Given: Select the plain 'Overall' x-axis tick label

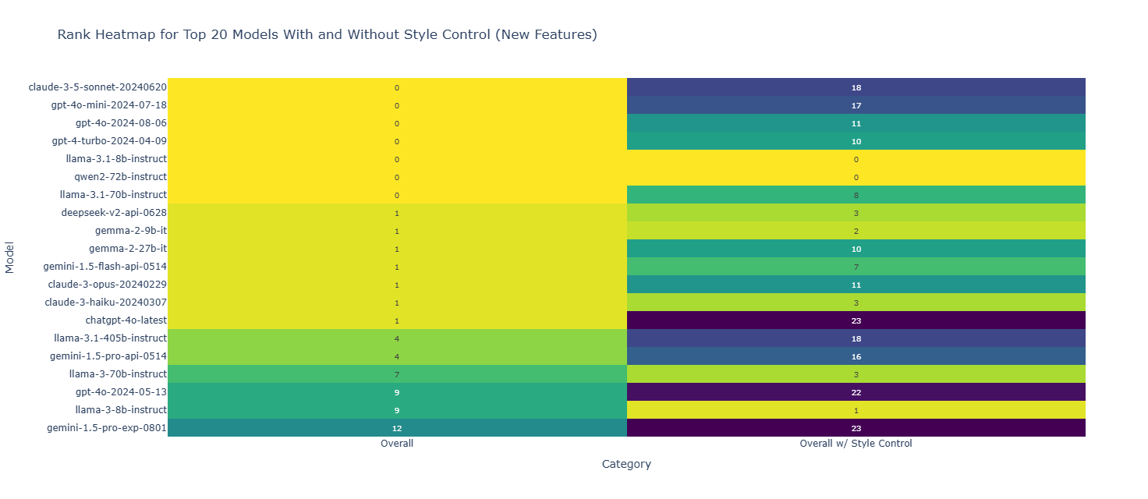Looking at the screenshot, I should 397,444.
